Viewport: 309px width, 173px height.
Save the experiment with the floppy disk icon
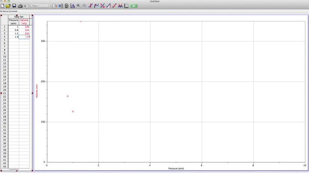click(x=14, y=6)
